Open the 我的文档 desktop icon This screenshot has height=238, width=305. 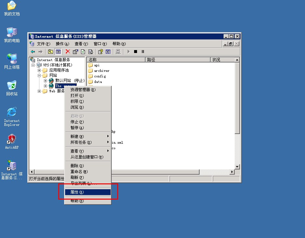click(12, 8)
